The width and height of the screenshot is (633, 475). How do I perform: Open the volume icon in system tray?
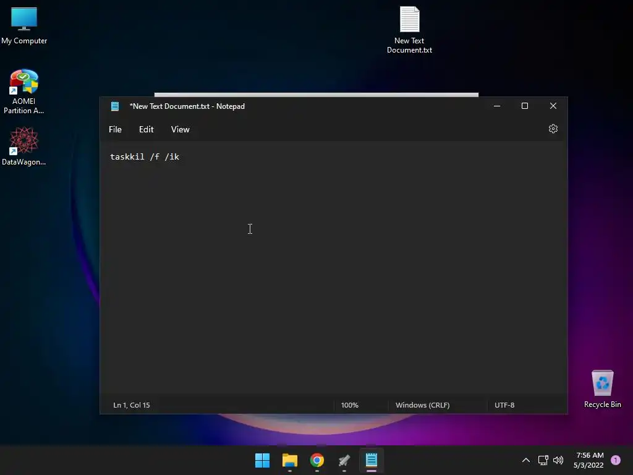(558, 460)
